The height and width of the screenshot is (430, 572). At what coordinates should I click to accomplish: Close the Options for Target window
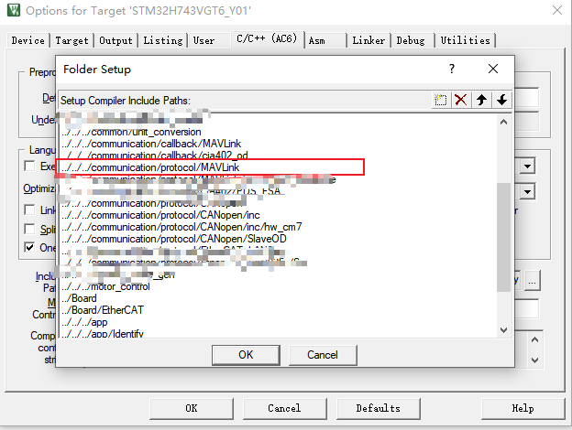[557, 10]
